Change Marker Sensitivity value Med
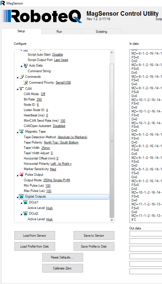This screenshot has width=162, height=284. coord(53,169)
